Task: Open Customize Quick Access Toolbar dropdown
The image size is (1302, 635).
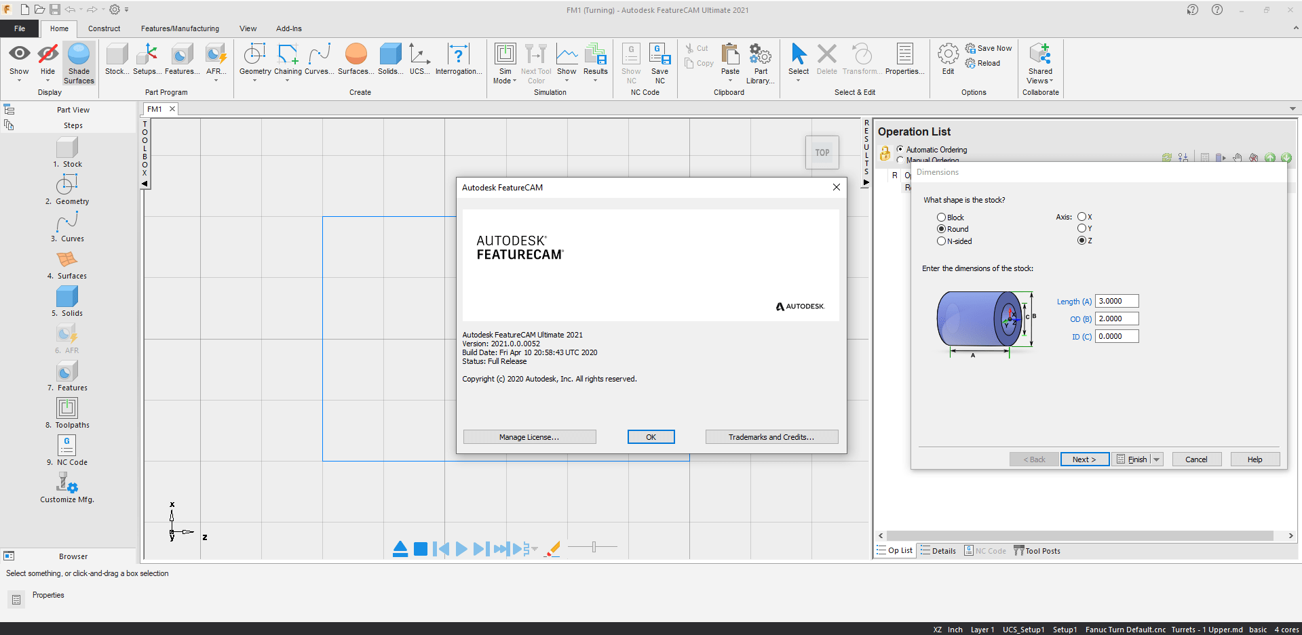Action: (x=127, y=9)
